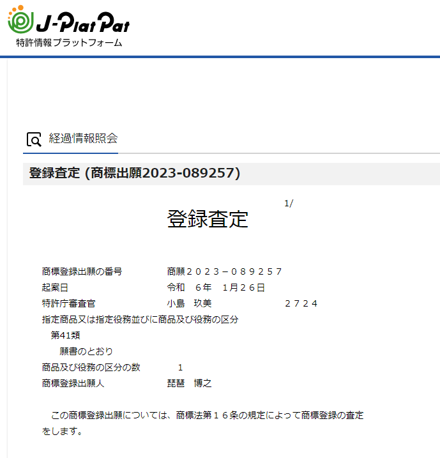Viewport: 440px width, 458px height.
Task: Click the application number 商願2023-089257
Action: (x=224, y=271)
